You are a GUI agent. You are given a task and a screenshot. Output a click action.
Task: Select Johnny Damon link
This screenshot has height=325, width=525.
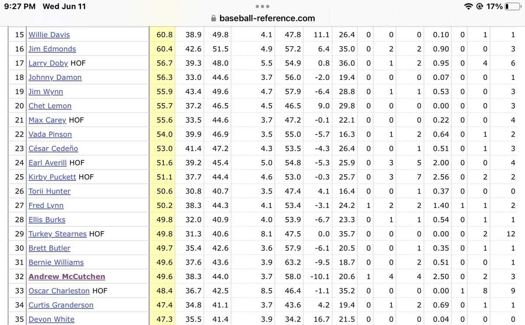click(x=55, y=77)
